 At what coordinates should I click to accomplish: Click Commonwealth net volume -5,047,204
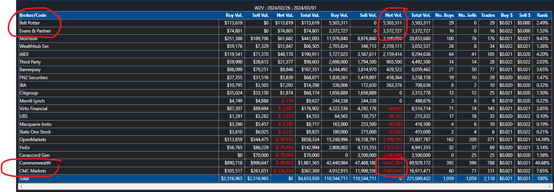(391, 163)
